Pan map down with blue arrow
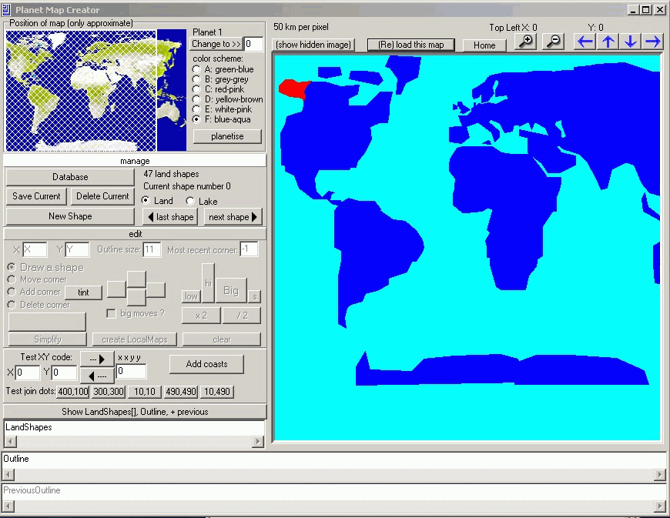This screenshot has width=670, height=518. coord(631,42)
